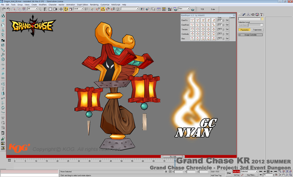Open the Key Filters dialog button
Viewport: 293px width, 177px height.
click(x=251, y=175)
